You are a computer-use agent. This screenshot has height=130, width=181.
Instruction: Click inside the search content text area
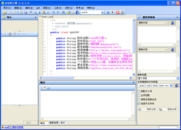[x=157, y=34]
